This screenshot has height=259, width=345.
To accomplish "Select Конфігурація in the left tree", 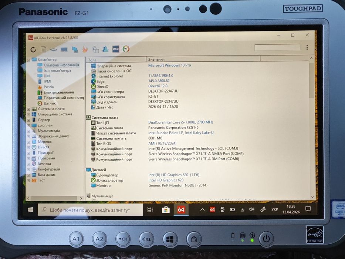I will tap(49, 169).
